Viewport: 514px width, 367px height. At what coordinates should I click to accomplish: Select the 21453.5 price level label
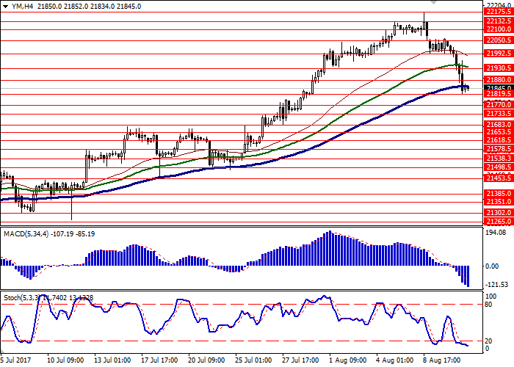pos(499,178)
